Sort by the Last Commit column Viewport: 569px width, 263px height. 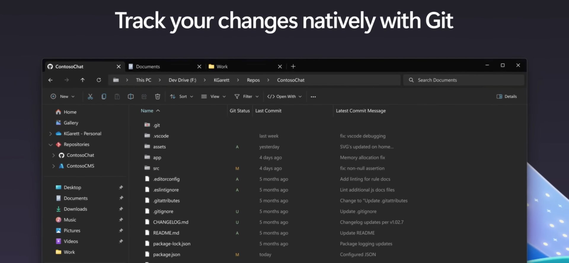pyautogui.click(x=268, y=111)
